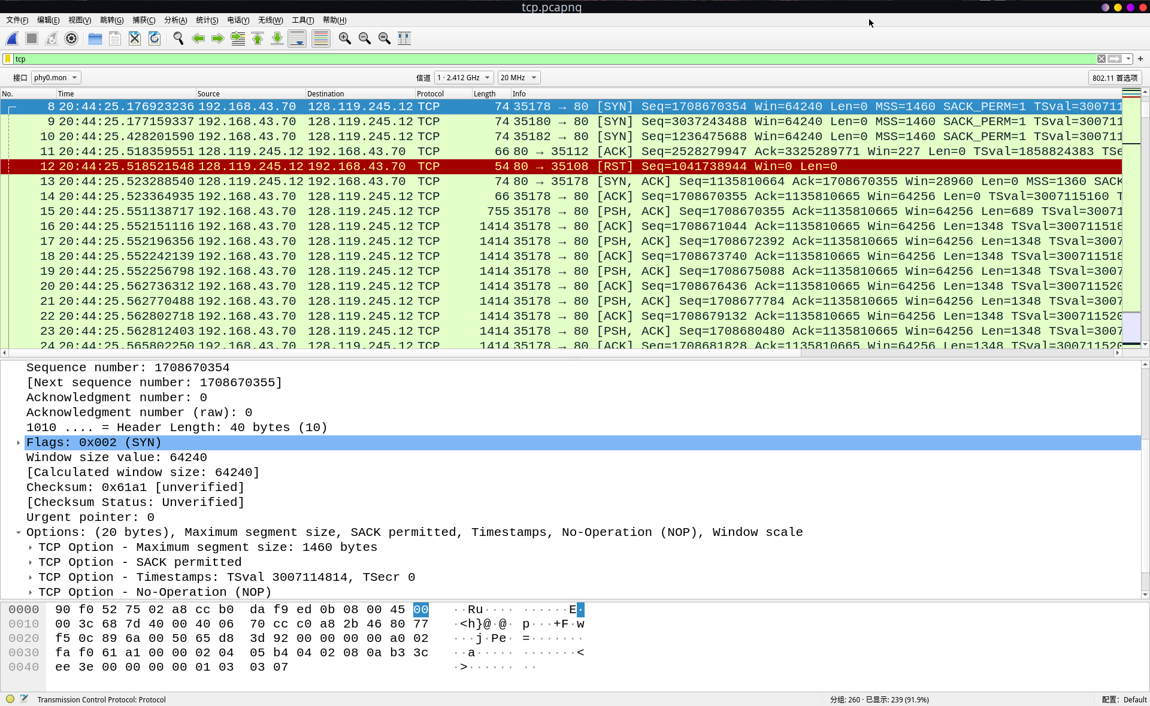
Task: Start capturing packets with the shark fin icon
Action: [x=12, y=39]
